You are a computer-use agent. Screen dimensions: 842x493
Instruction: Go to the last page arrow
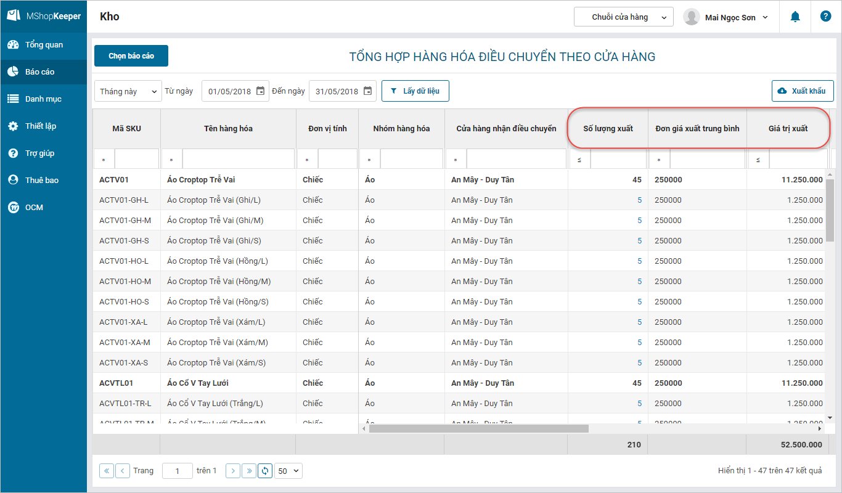[x=249, y=471]
